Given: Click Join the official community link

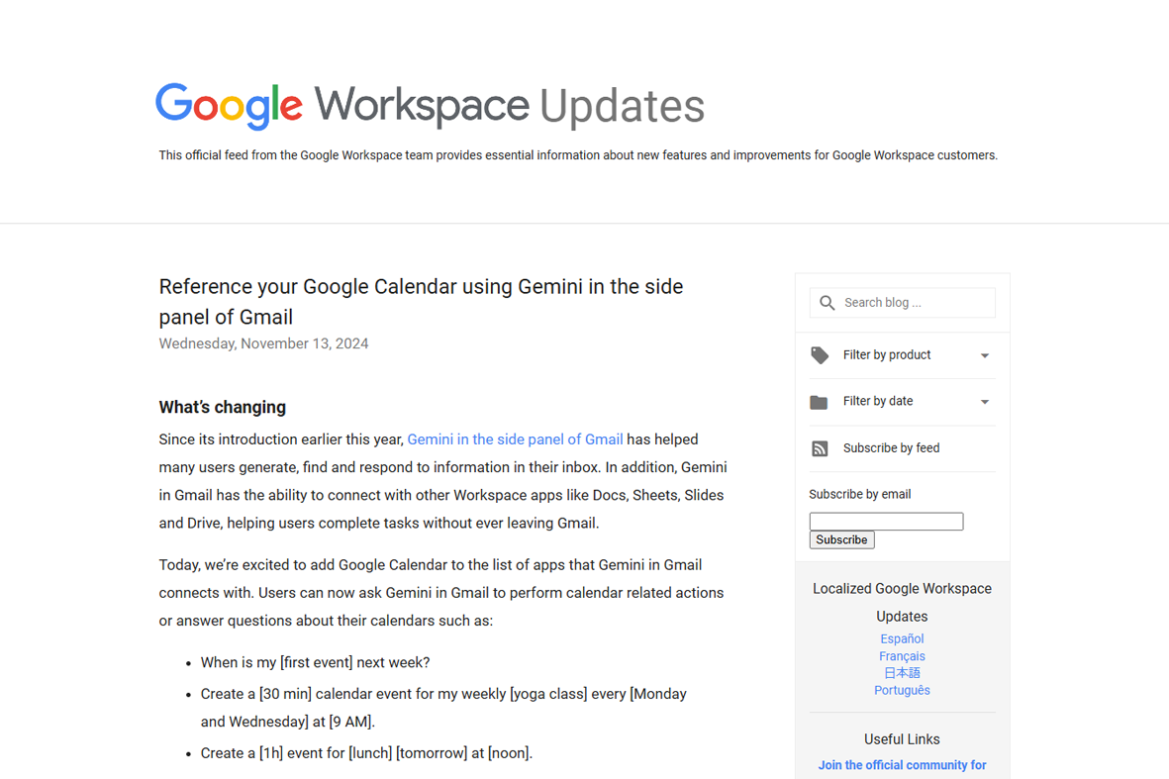Looking at the screenshot, I should tap(902, 764).
